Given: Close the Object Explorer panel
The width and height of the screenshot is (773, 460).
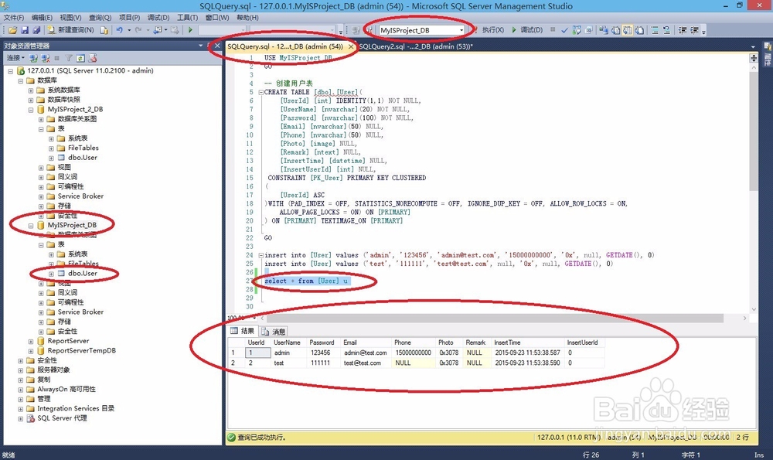Looking at the screenshot, I should (x=217, y=46).
